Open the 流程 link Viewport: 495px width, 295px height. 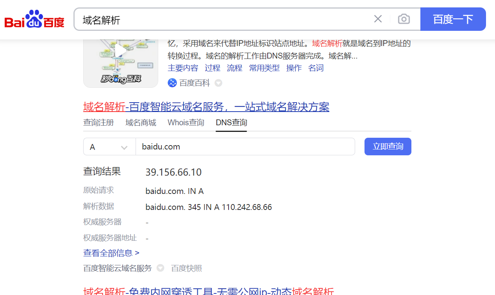tap(234, 68)
